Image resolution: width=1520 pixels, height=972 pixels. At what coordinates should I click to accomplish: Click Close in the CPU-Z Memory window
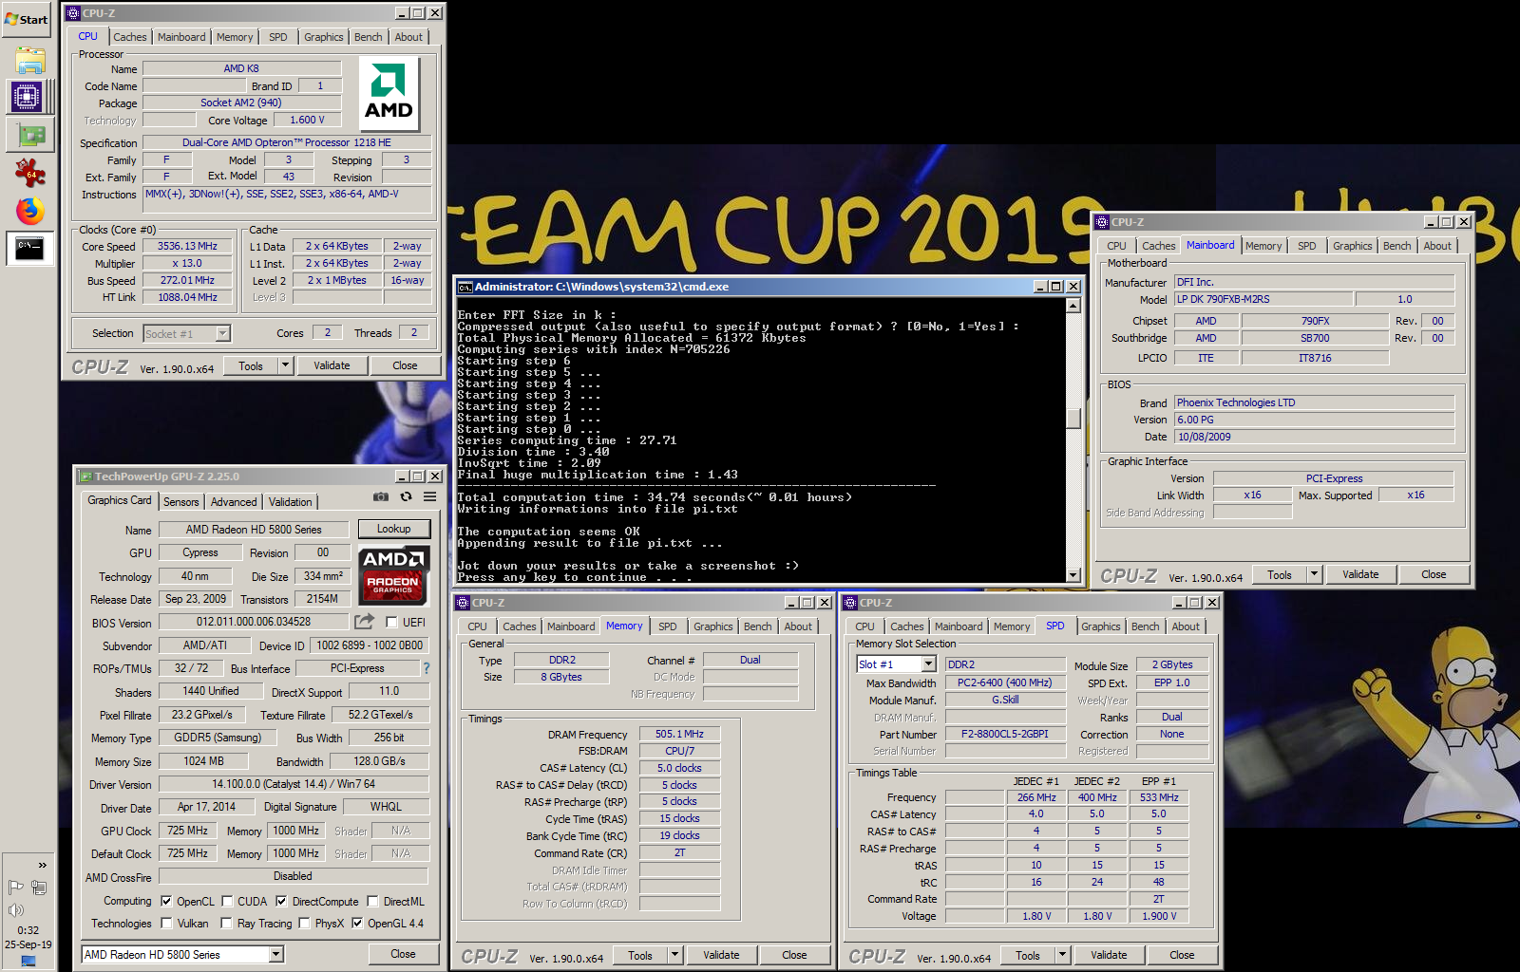pyautogui.click(x=794, y=956)
